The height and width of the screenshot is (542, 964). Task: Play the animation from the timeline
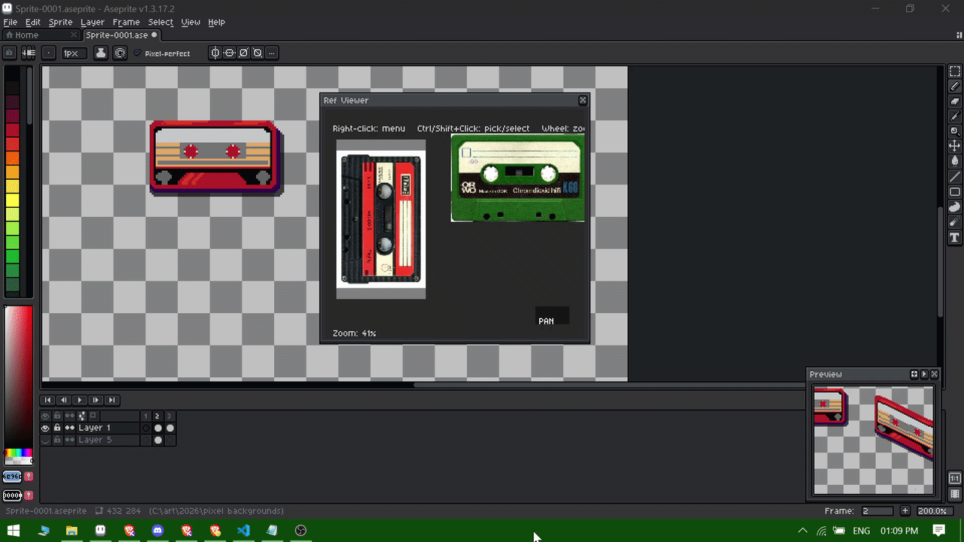tap(79, 400)
